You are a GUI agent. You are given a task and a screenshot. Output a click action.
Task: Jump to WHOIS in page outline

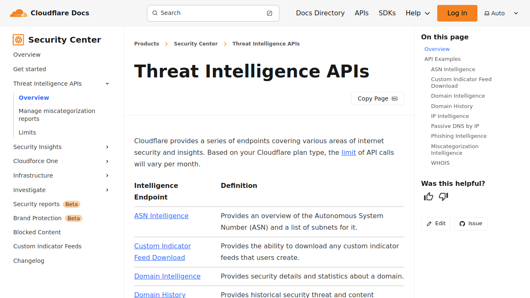coord(440,163)
